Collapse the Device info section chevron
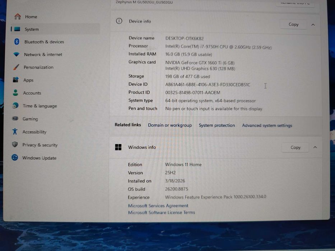Viewport: 335px width, 251px height. click(x=313, y=25)
